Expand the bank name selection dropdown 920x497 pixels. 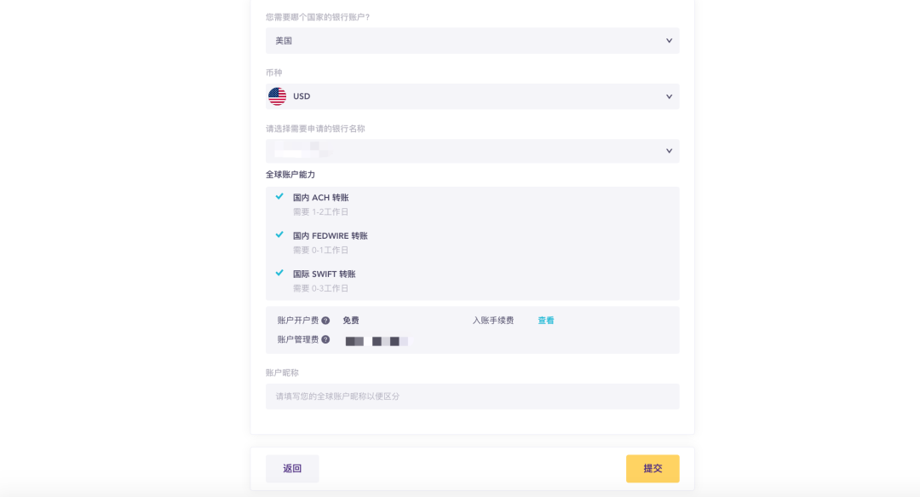coord(472,151)
